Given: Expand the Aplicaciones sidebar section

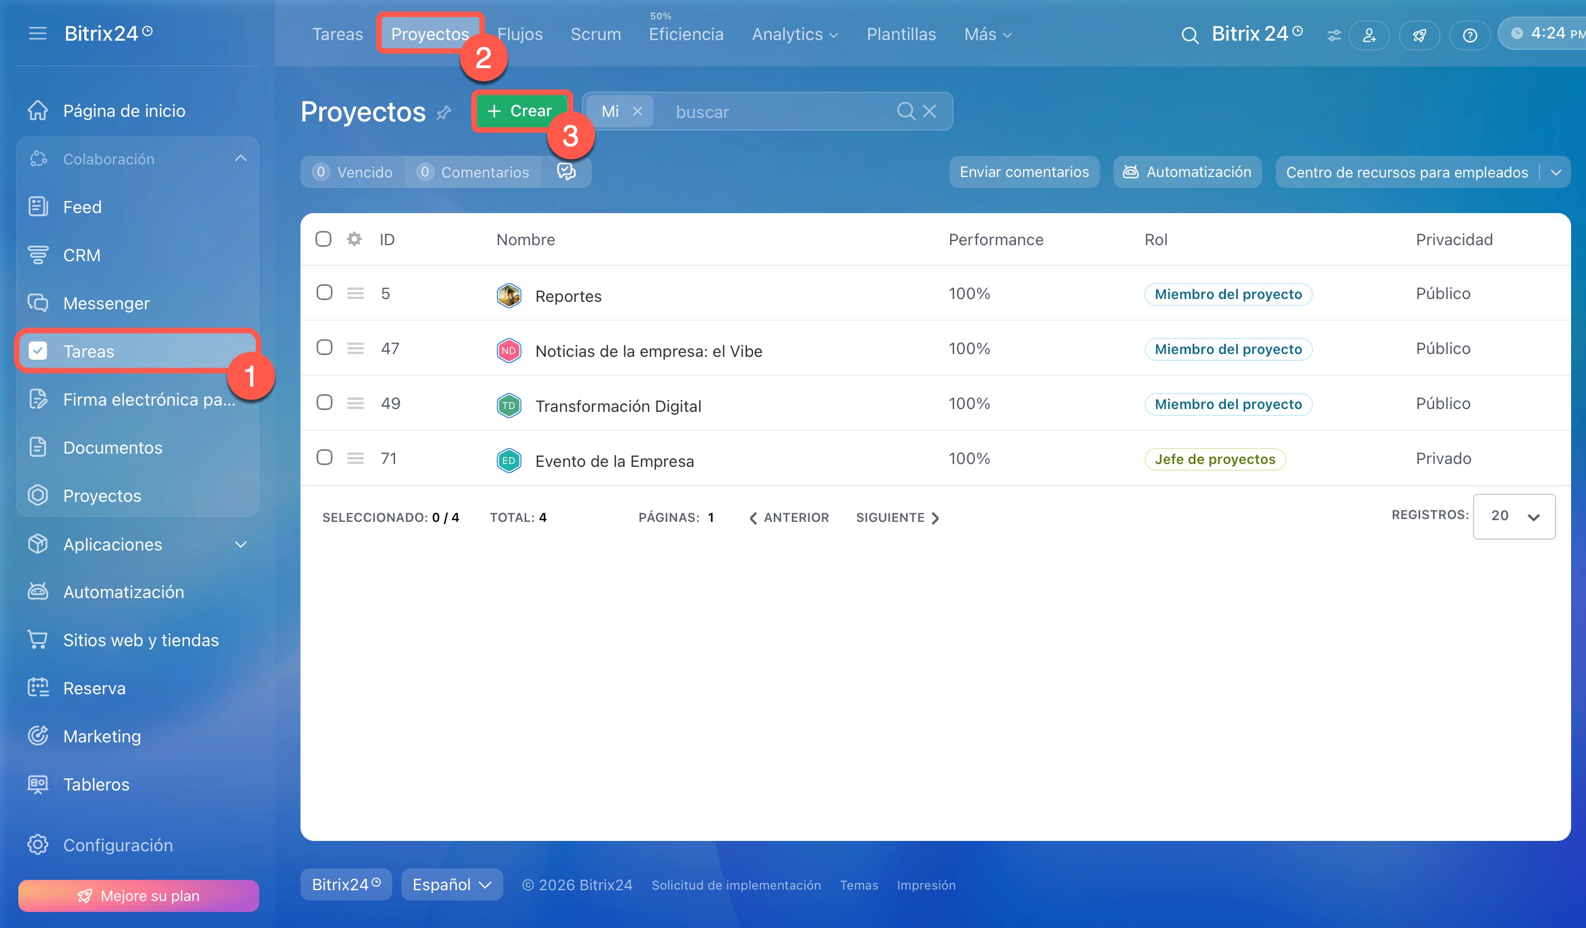Looking at the screenshot, I should [x=240, y=544].
